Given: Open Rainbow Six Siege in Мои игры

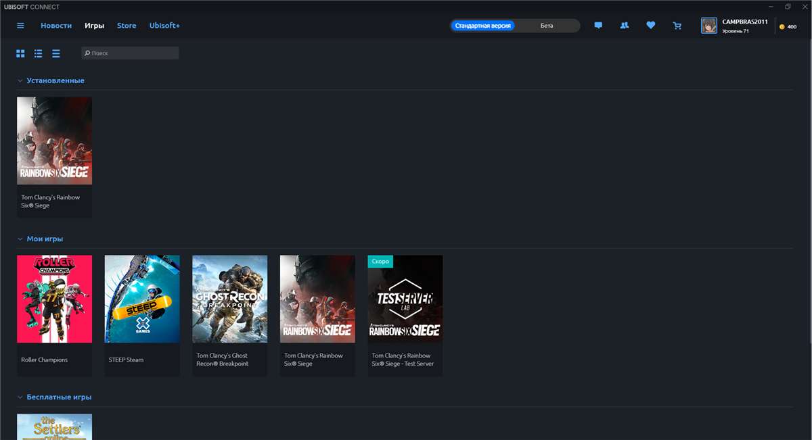Looking at the screenshot, I should point(317,299).
